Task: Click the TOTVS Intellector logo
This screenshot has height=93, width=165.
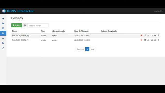Action: pyautogui.click(x=18, y=11)
